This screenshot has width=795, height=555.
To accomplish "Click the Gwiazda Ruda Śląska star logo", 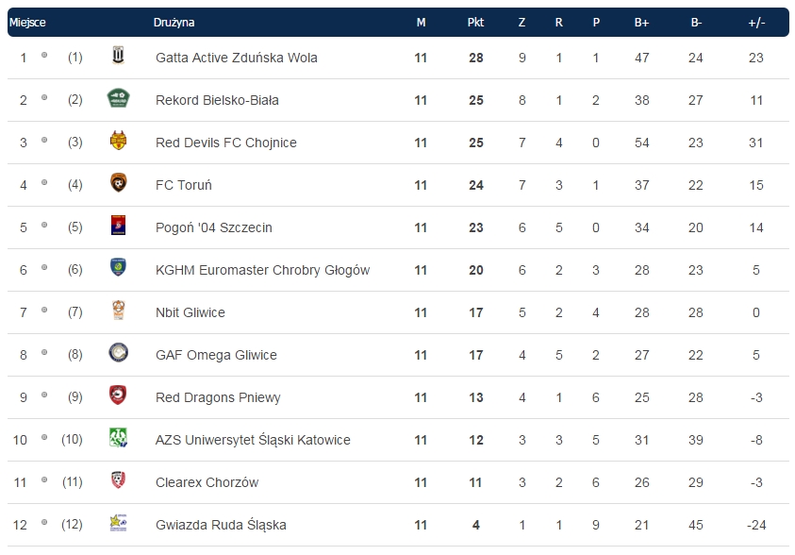I will click(x=118, y=524).
